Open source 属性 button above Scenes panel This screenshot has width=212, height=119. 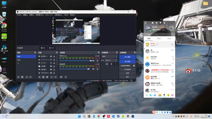coord(43,48)
